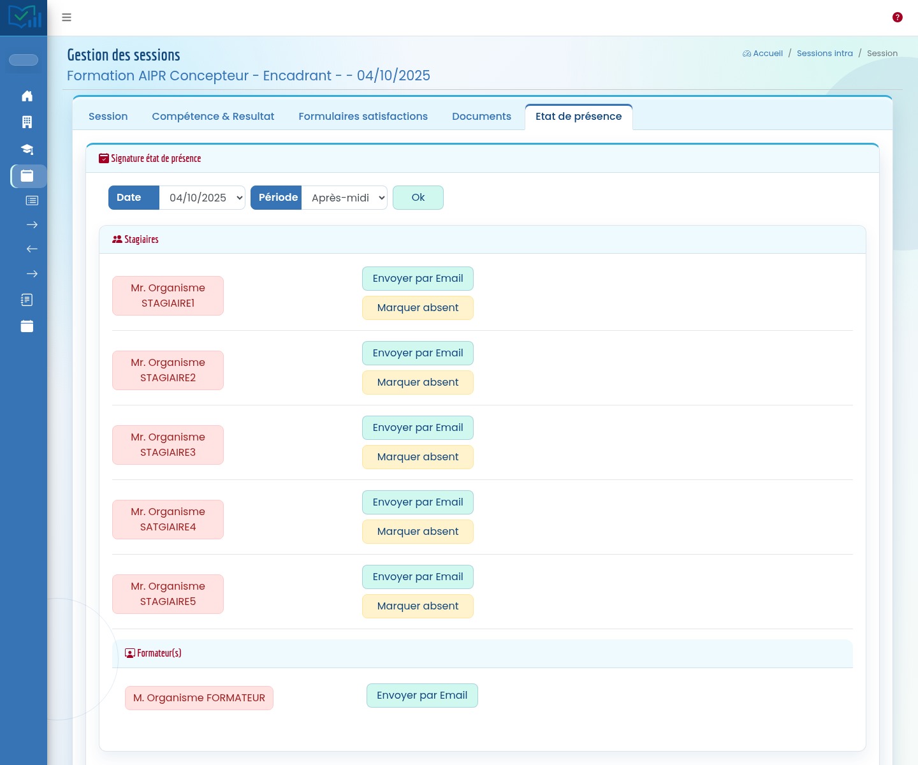
Task: Send email to Organisme FORMATEUR
Action: click(x=422, y=696)
